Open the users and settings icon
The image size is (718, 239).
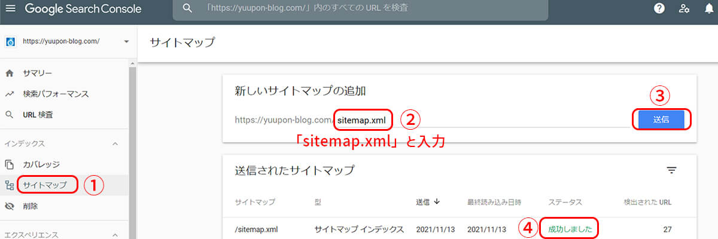coord(684,8)
